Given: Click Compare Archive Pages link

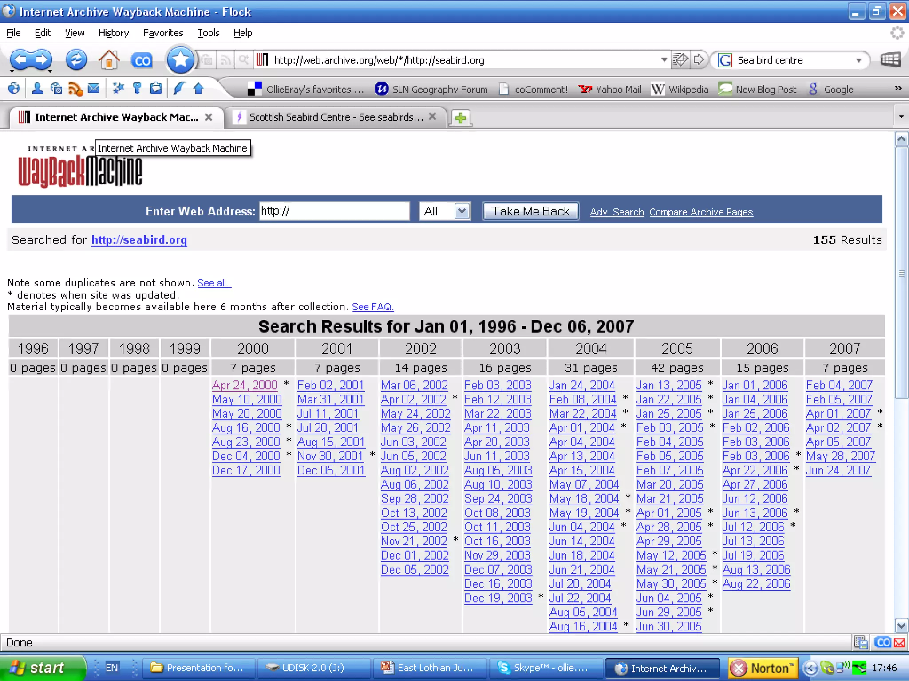Looking at the screenshot, I should [x=701, y=212].
